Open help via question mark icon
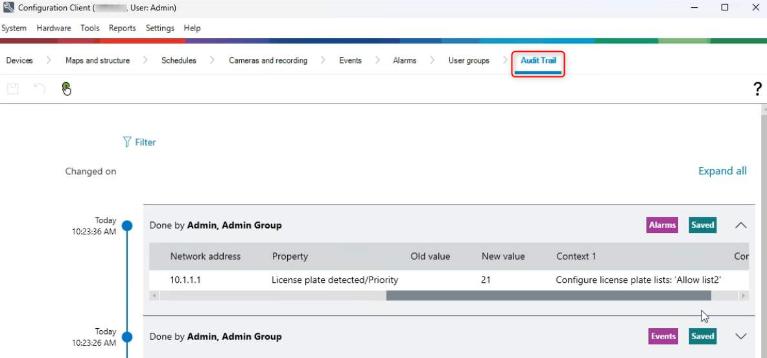 coord(757,89)
